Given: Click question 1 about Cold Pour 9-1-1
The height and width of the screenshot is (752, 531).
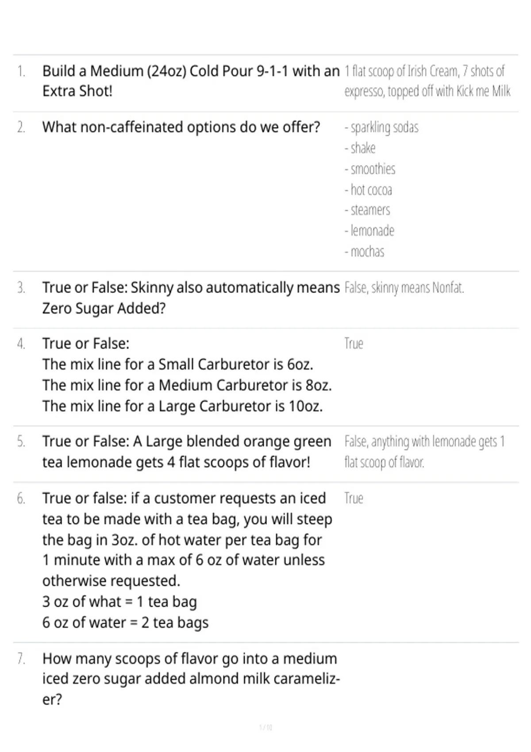Looking at the screenshot, I should 191,81.
